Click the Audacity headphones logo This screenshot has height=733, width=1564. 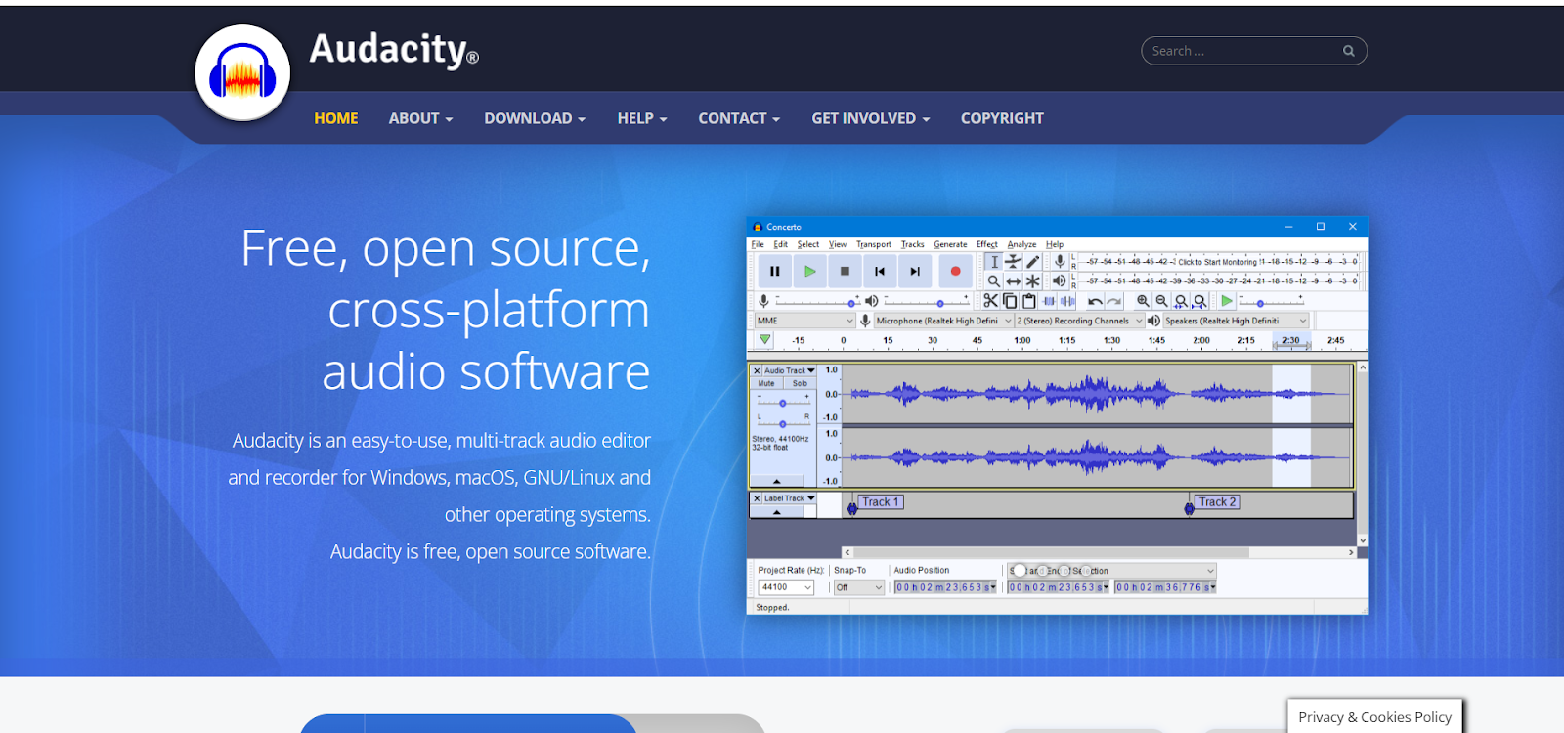242,73
